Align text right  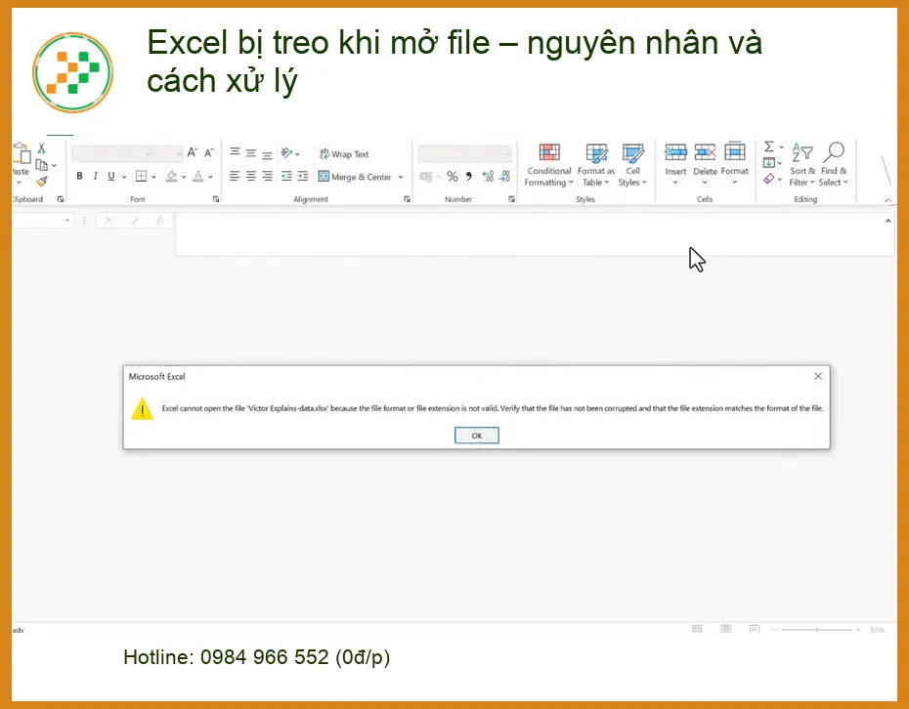tap(267, 176)
